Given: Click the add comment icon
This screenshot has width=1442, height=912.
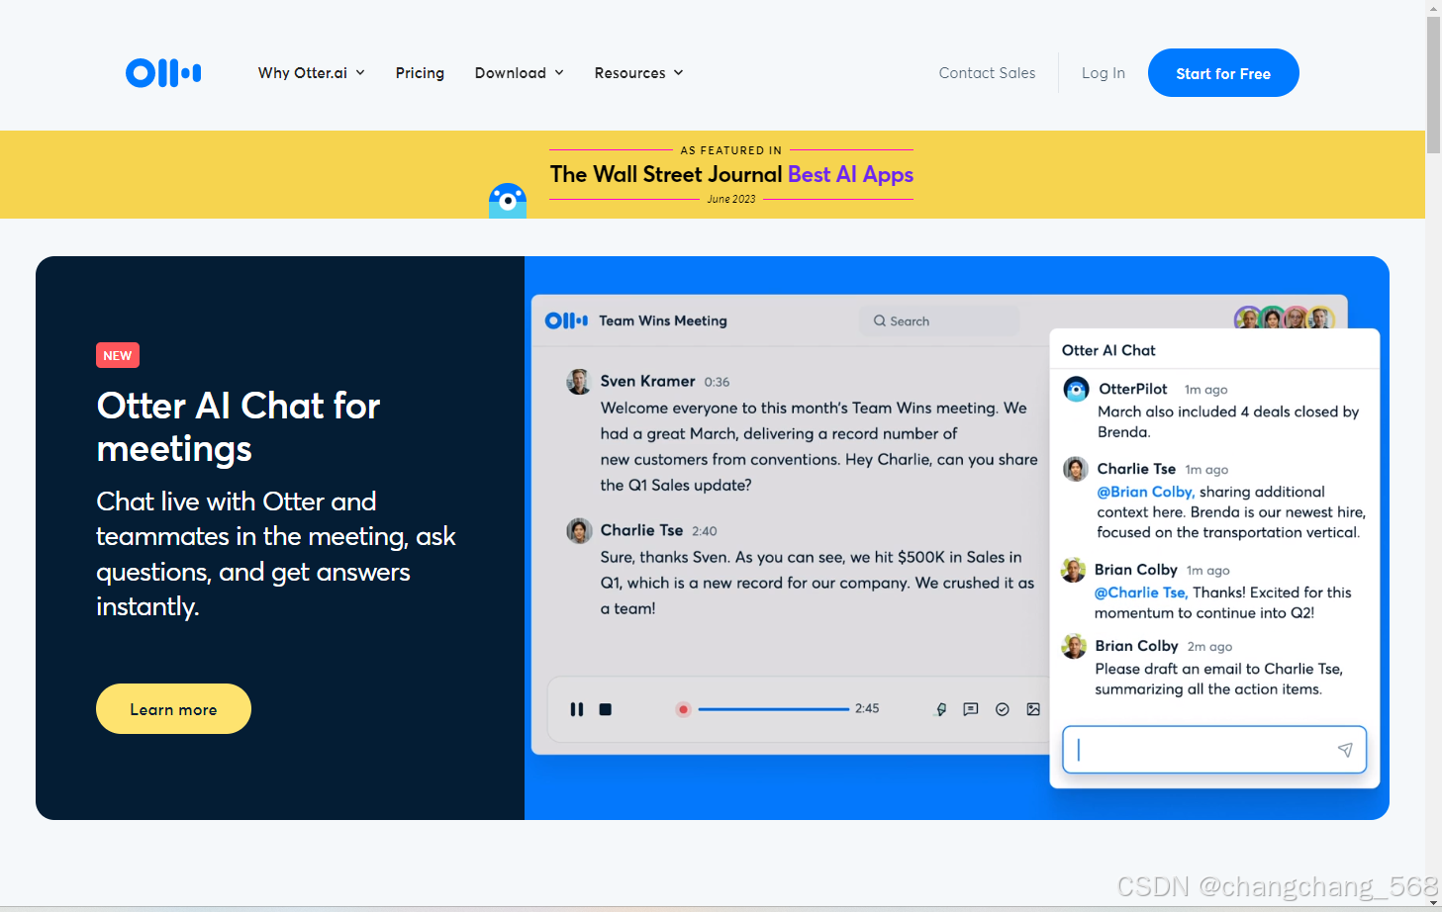Looking at the screenshot, I should 971,709.
